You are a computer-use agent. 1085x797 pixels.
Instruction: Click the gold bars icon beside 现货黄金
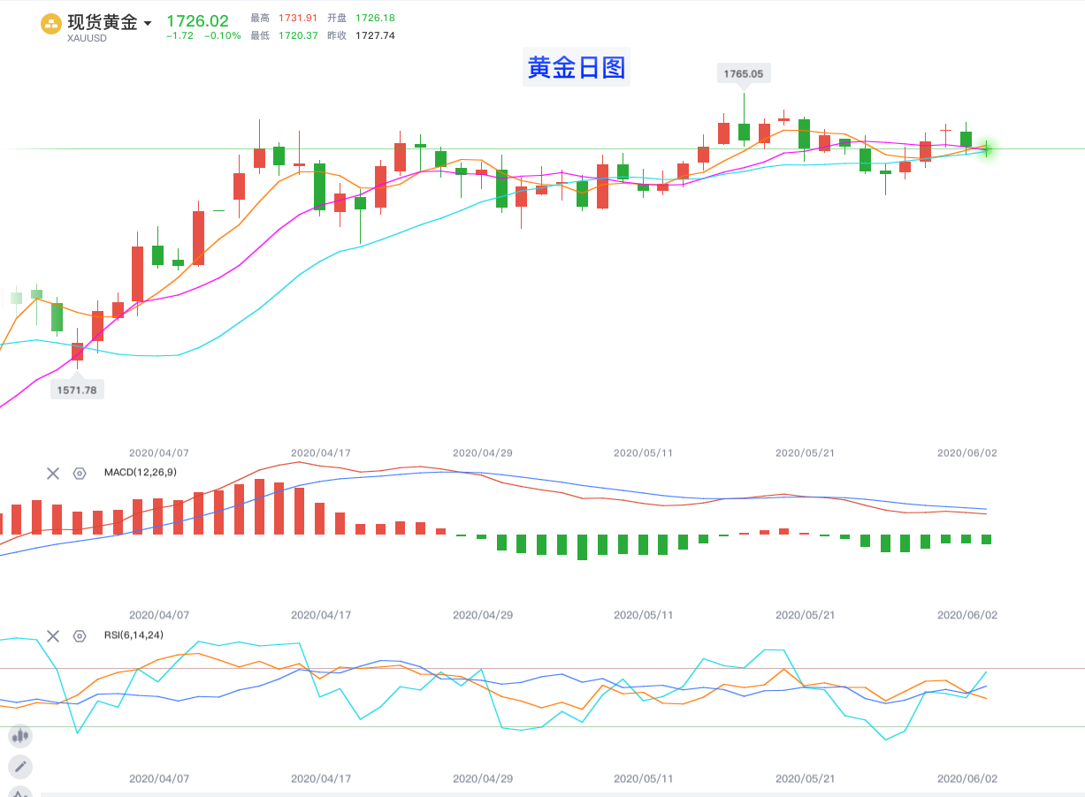[51, 24]
